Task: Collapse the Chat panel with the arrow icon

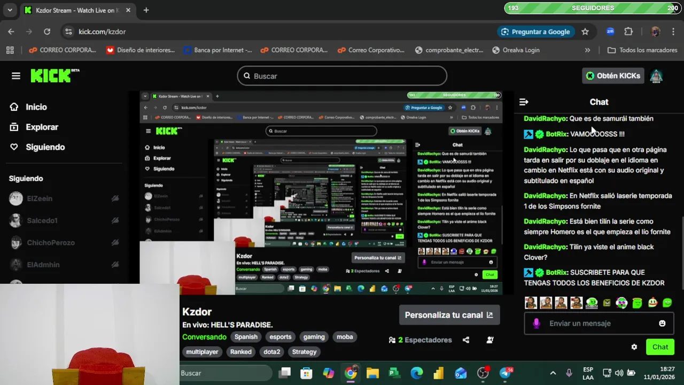Action: point(524,102)
